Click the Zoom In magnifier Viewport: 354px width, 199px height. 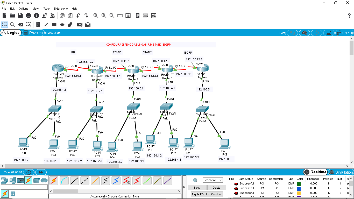click(x=96, y=16)
